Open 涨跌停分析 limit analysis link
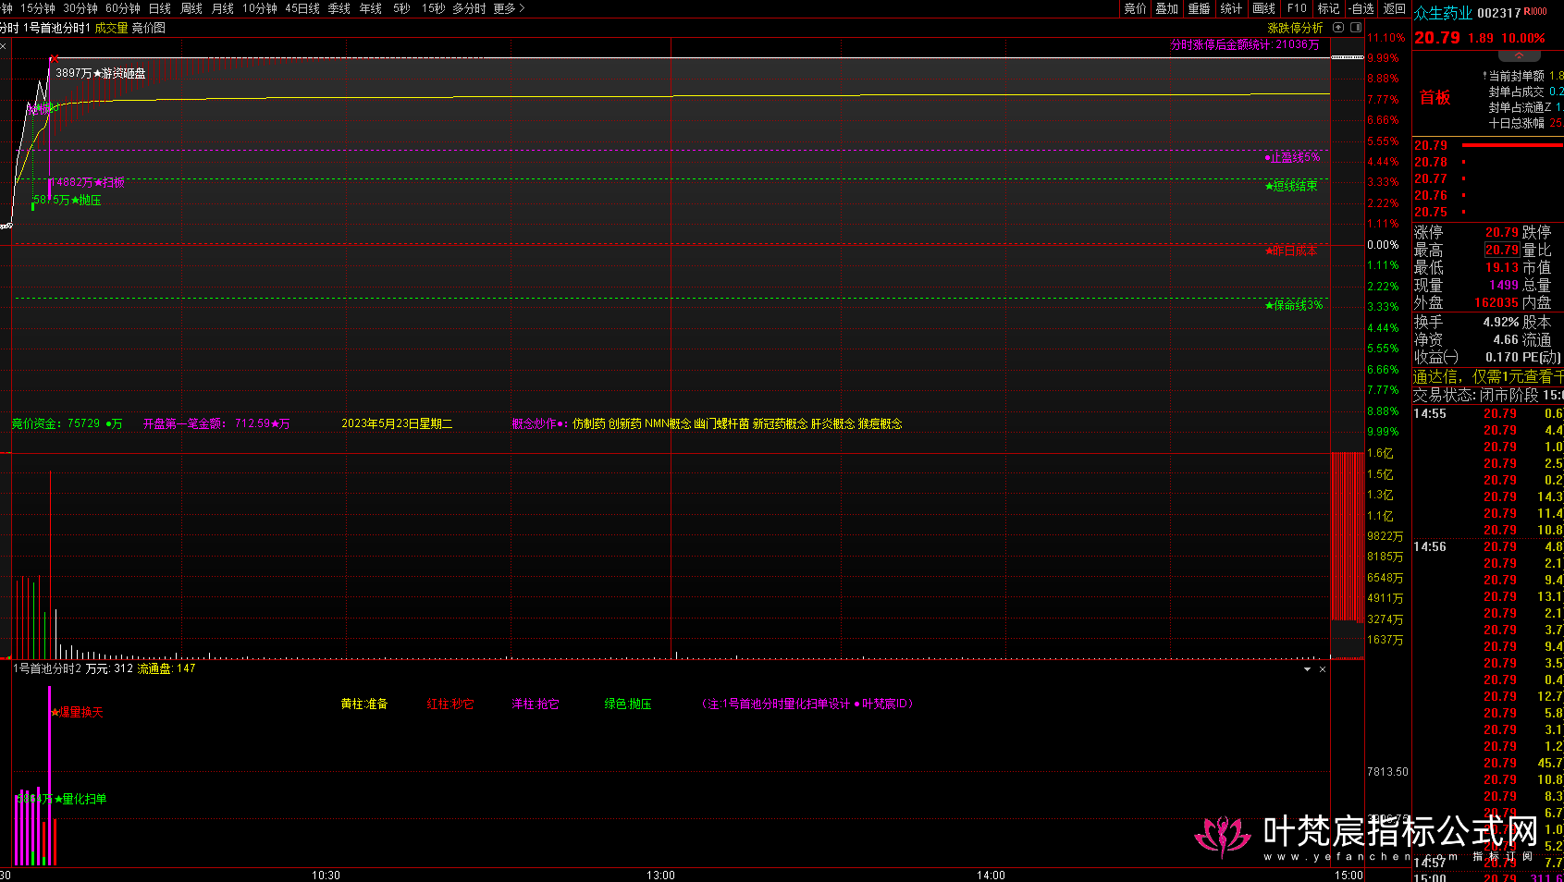Image resolution: width=1564 pixels, height=882 pixels. coord(1295,29)
